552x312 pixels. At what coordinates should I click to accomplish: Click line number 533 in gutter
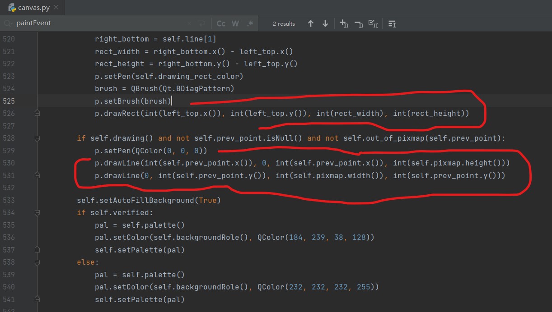[x=9, y=200]
